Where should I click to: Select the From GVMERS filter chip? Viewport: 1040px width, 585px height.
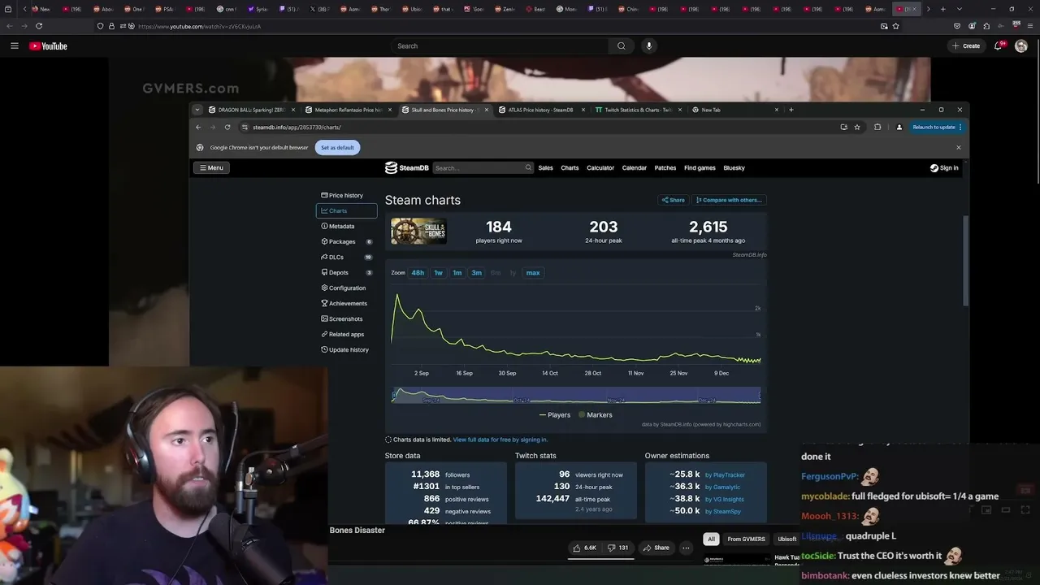click(746, 539)
